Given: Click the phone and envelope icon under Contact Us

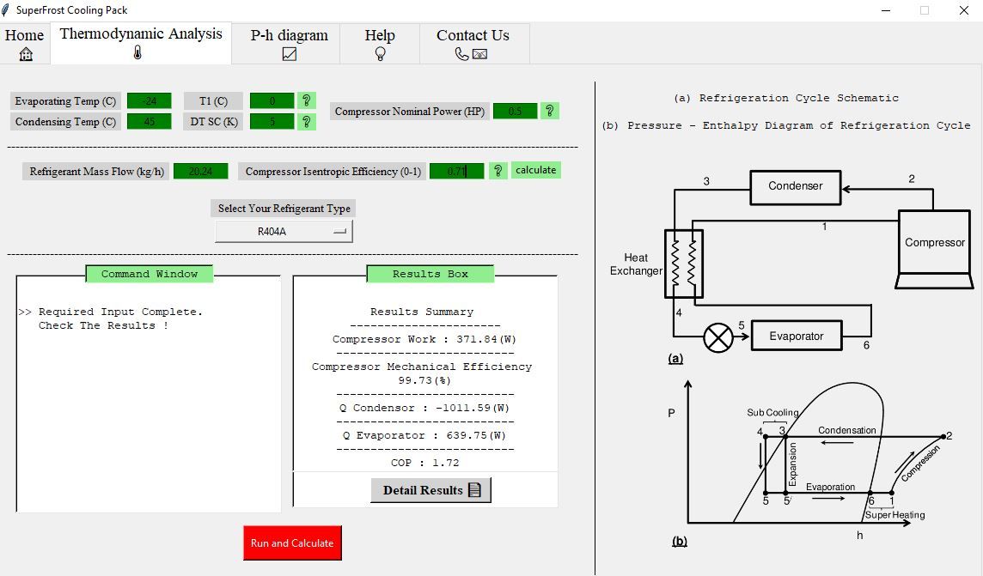Looking at the screenshot, I should 473,53.
